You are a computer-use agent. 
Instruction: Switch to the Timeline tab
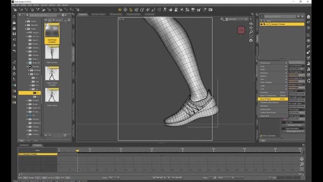pyautogui.click(x=37, y=145)
